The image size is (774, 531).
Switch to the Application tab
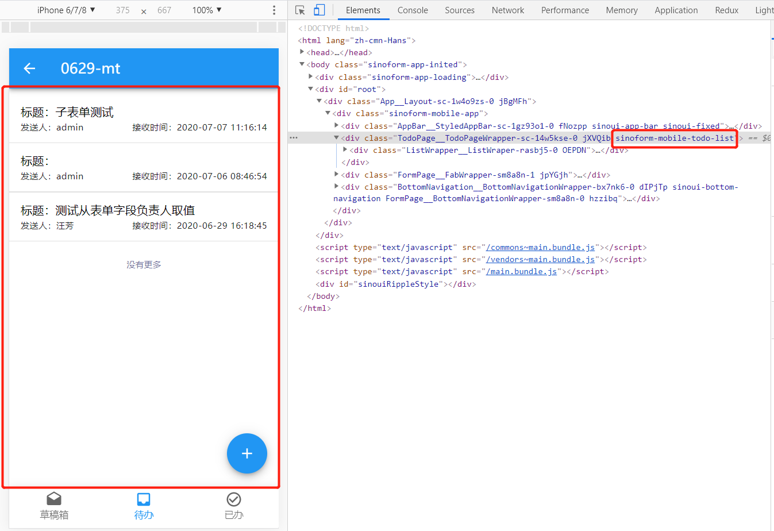tap(676, 10)
